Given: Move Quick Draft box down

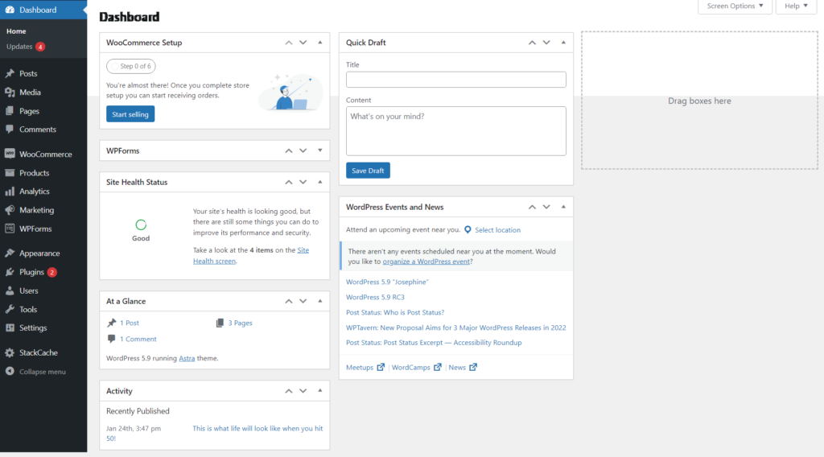Looking at the screenshot, I should point(546,43).
